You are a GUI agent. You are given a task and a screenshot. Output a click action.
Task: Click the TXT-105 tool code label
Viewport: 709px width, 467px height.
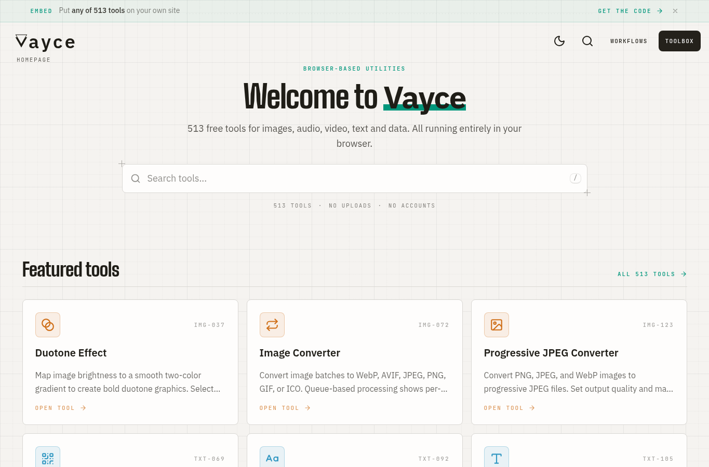pyautogui.click(x=658, y=459)
